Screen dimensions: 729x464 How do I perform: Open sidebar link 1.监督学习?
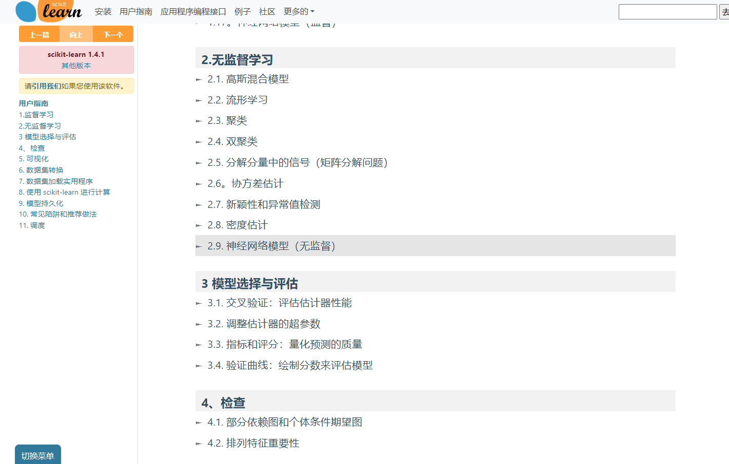point(36,115)
